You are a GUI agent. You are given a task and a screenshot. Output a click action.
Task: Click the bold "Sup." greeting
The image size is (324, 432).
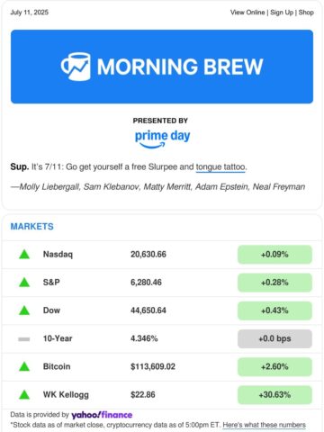[20, 166]
